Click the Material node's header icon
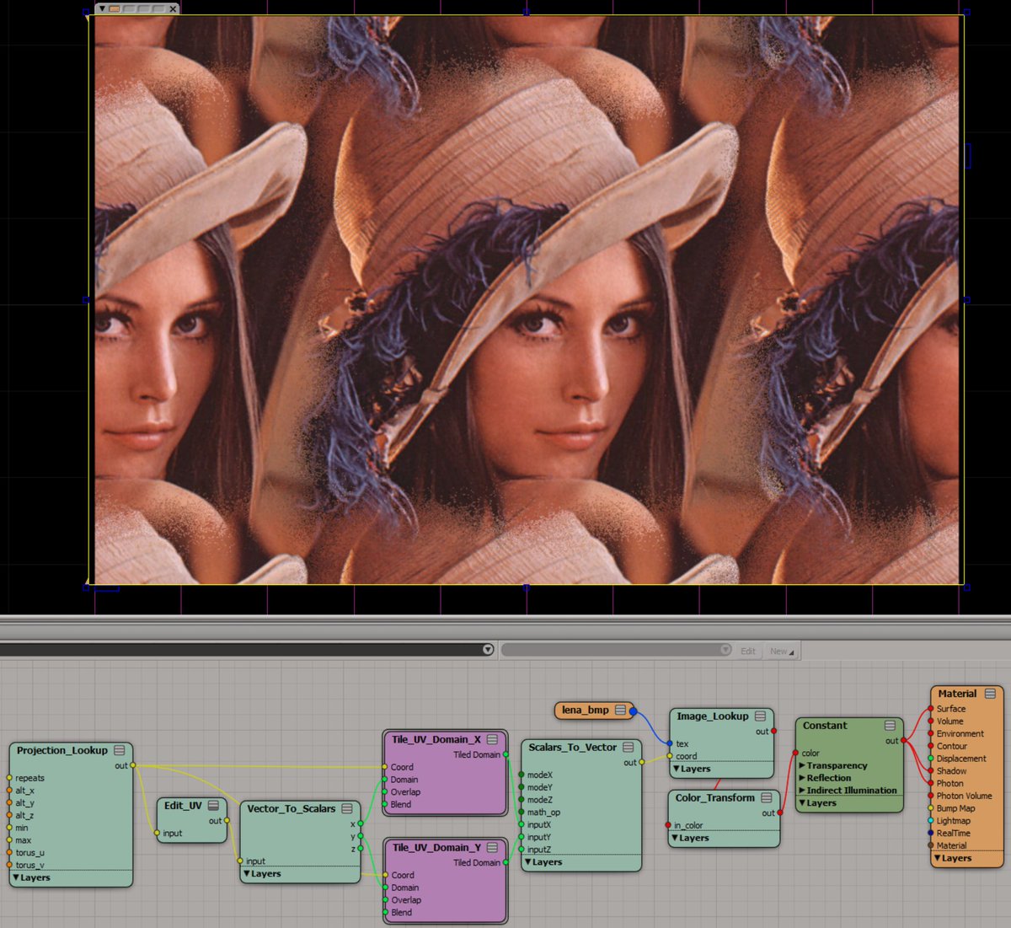 (990, 694)
